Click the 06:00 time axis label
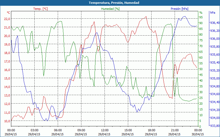Screen dimensions: 220x137 pyautogui.click(x=58, y=130)
